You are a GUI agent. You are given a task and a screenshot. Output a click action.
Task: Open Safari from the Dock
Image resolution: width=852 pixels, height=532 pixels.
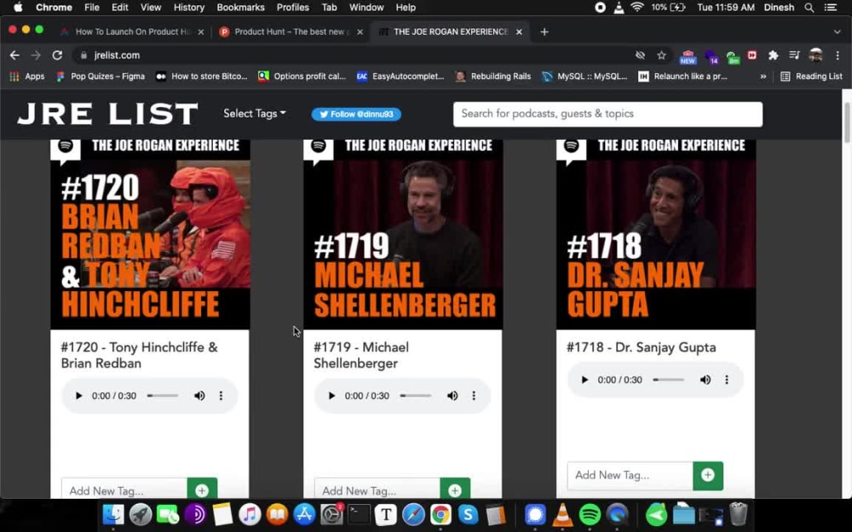click(413, 514)
